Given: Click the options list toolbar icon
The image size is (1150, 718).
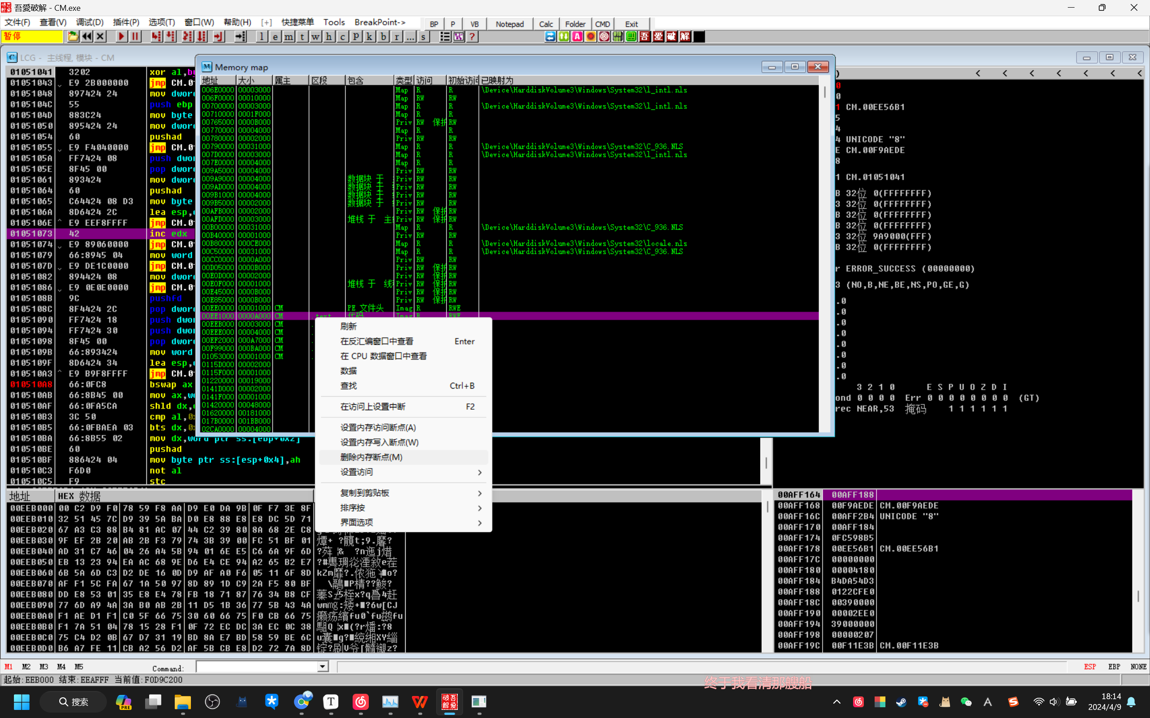Looking at the screenshot, I should [445, 36].
